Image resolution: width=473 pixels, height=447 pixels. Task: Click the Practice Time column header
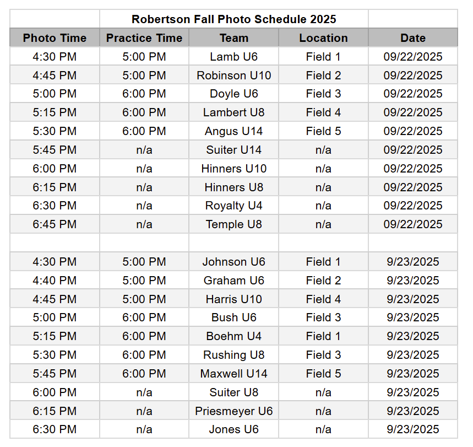(x=144, y=38)
